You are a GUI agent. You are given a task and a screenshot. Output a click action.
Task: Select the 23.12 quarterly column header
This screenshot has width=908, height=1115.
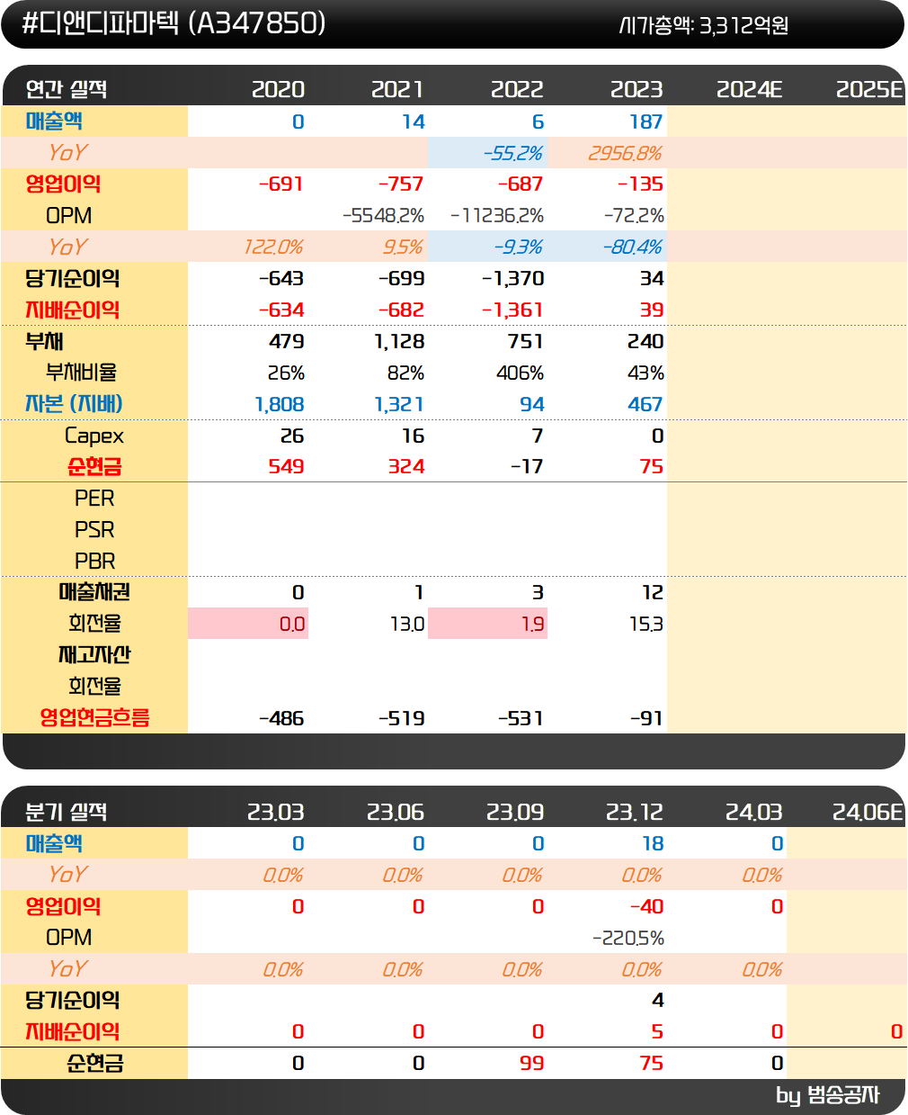coord(635,812)
